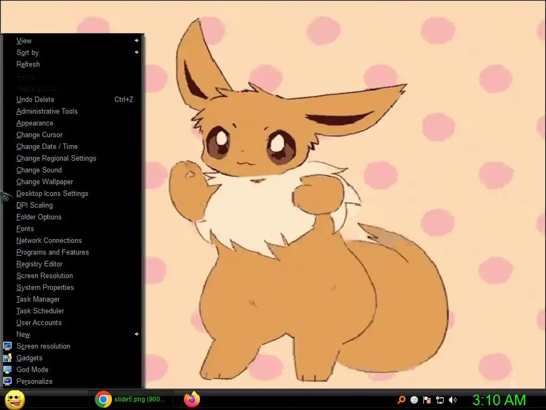Open the network tray icon
This screenshot has width=546, height=410.
tap(440, 400)
